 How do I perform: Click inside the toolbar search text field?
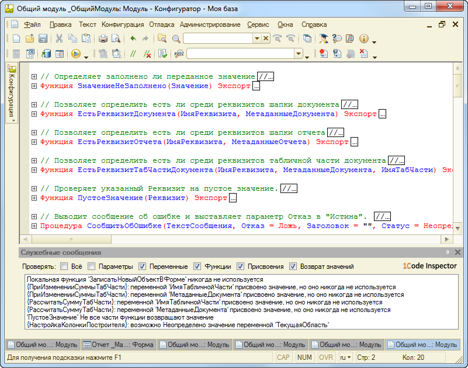[217, 39]
